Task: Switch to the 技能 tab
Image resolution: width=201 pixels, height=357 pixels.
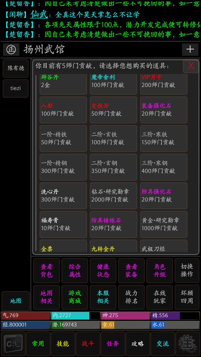Action: click(x=63, y=343)
